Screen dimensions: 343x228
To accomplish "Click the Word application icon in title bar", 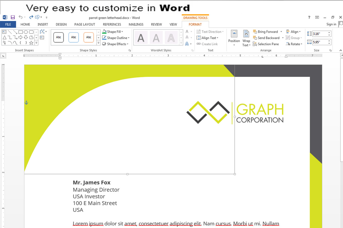I will pyautogui.click(x=5, y=17).
